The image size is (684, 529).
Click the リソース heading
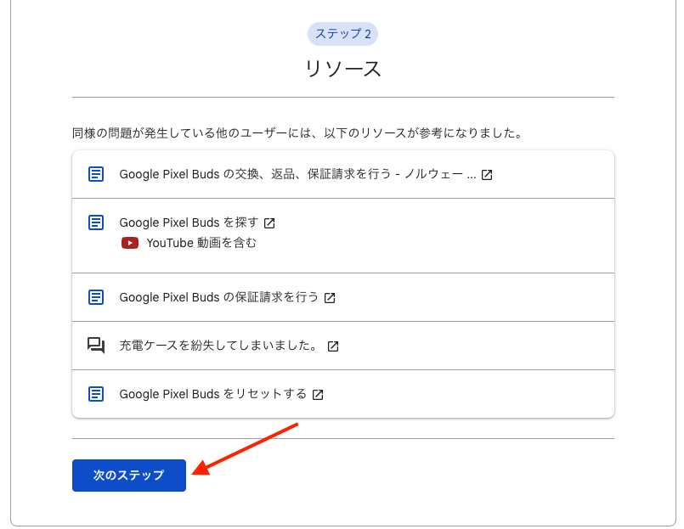343,69
